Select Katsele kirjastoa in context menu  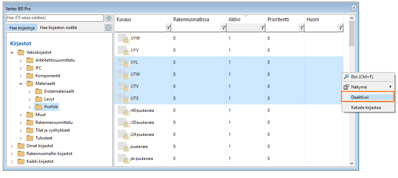[x=366, y=107]
